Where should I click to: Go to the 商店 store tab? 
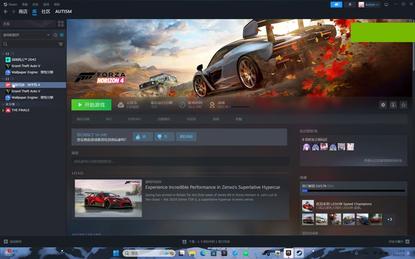coord(23,12)
